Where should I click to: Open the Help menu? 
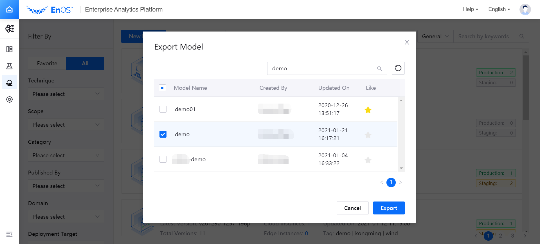click(x=470, y=9)
